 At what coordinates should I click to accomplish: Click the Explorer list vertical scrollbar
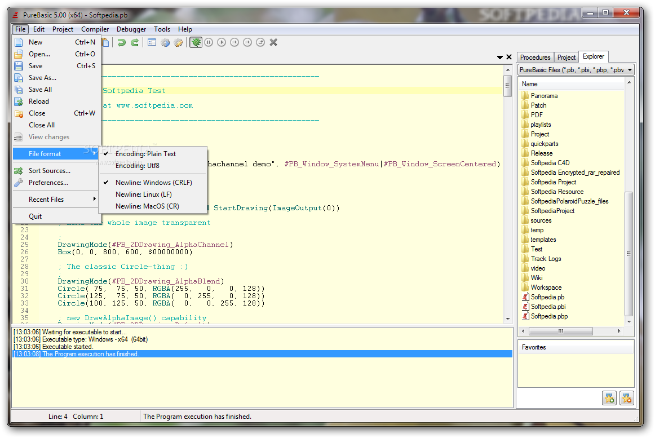pyautogui.click(x=629, y=254)
